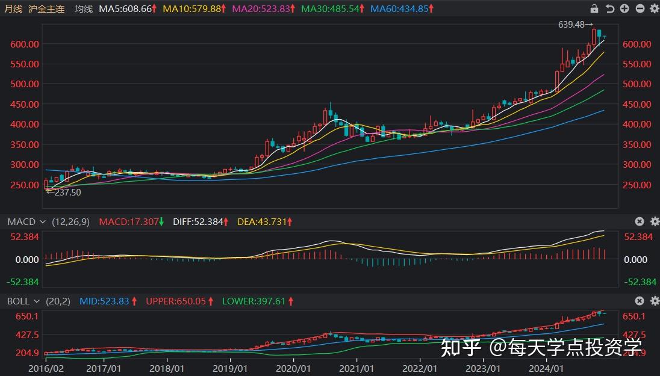
Task: Click the 沪金主连 contract name
Action: click(x=46, y=8)
